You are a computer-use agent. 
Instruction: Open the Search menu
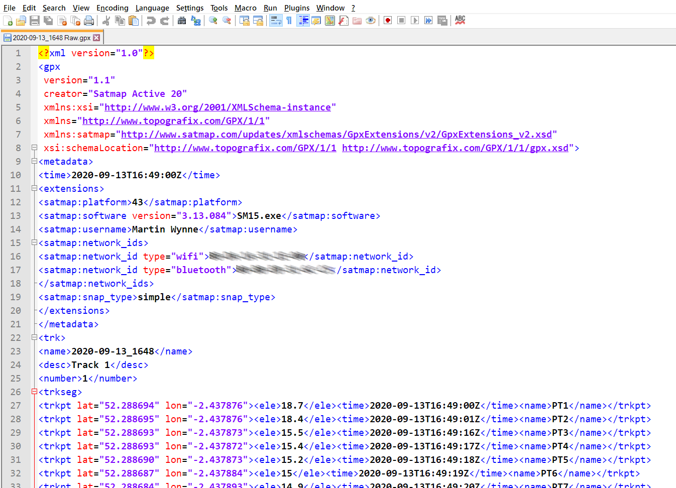(x=54, y=8)
